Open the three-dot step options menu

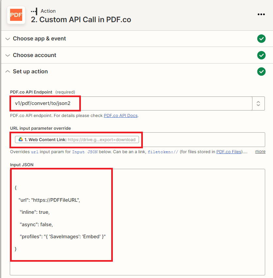click(x=261, y=14)
